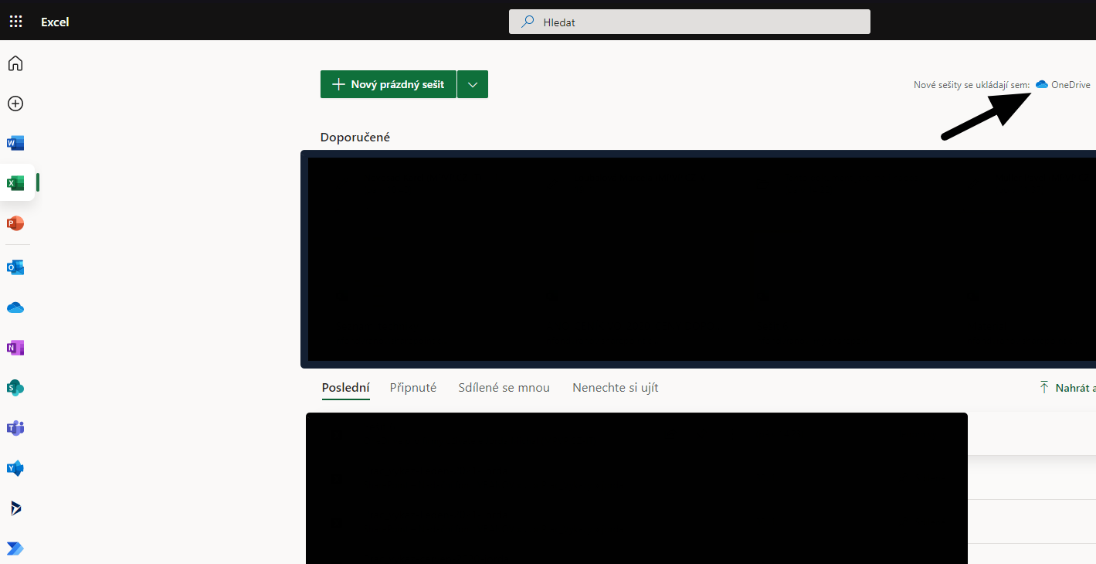Open OneDrive cloud icon in sidebar
Screen dimensions: 1096x564
click(x=15, y=307)
